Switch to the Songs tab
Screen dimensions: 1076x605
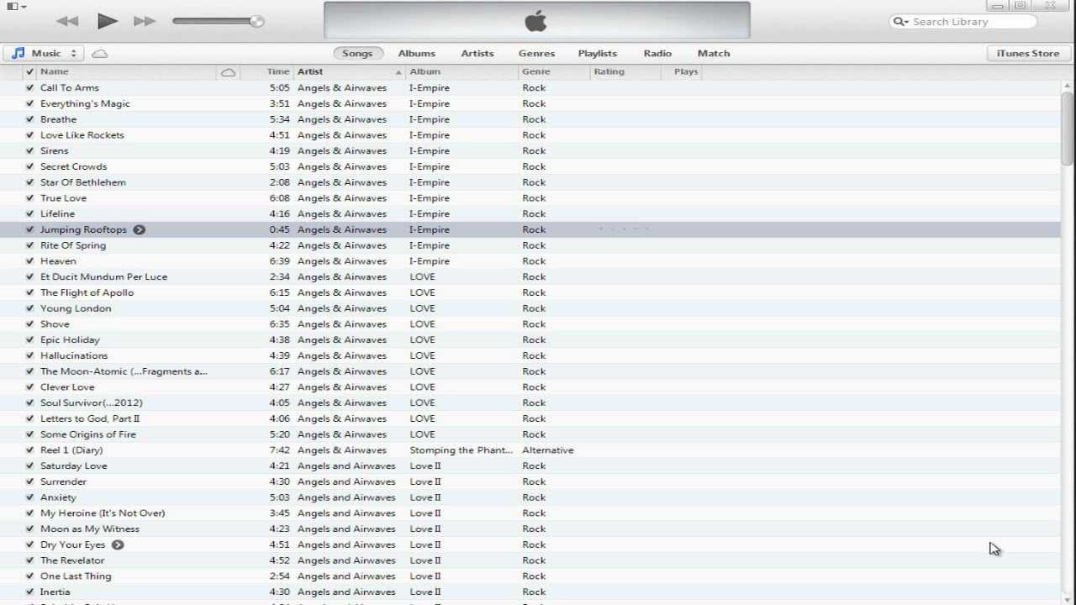357,53
